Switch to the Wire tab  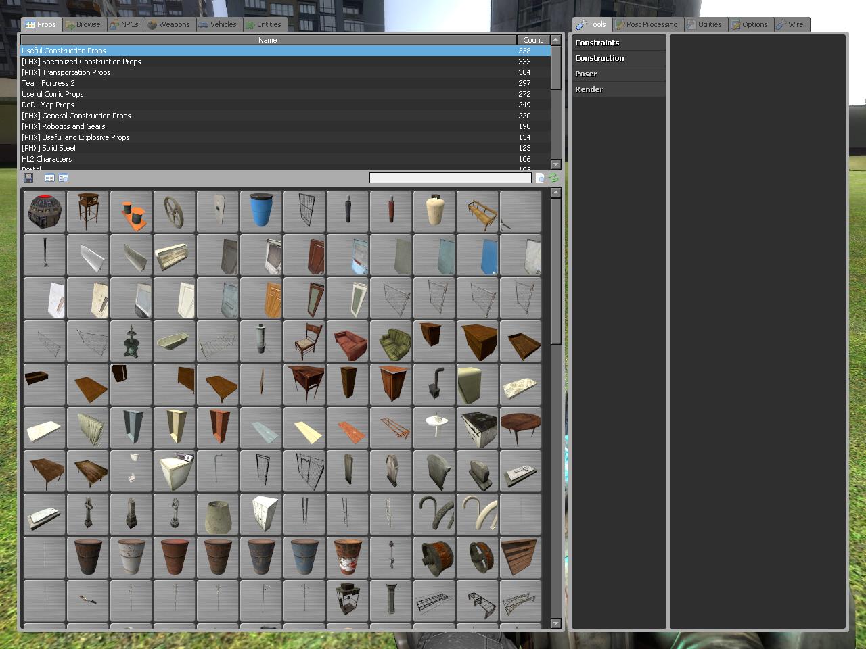click(x=790, y=24)
